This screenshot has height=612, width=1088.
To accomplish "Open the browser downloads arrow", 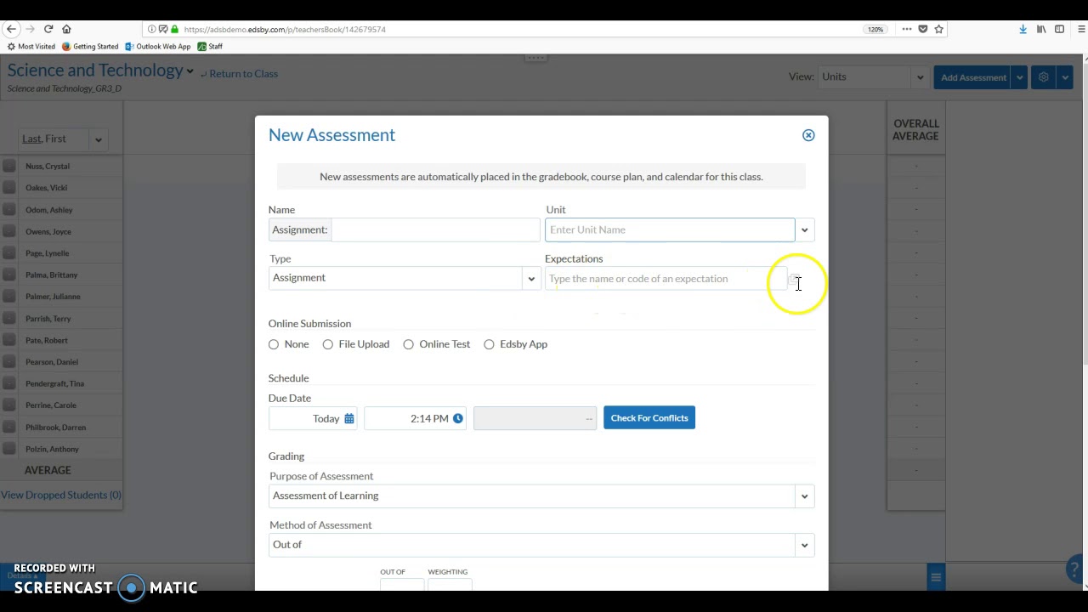I will pyautogui.click(x=1023, y=29).
